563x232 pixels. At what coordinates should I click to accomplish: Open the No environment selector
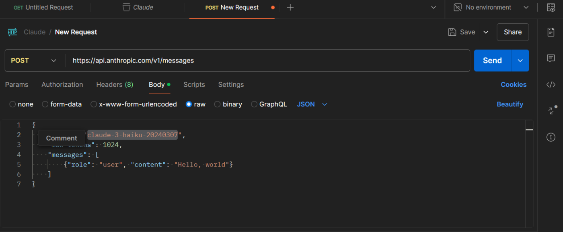(x=491, y=7)
